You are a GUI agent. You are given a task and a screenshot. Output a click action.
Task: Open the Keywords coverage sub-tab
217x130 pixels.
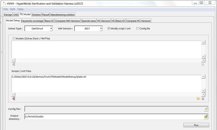[32, 21]
